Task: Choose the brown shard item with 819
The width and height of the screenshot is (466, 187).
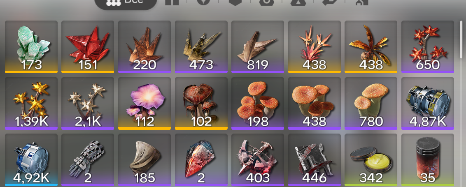Action: (x=258, y=47)
